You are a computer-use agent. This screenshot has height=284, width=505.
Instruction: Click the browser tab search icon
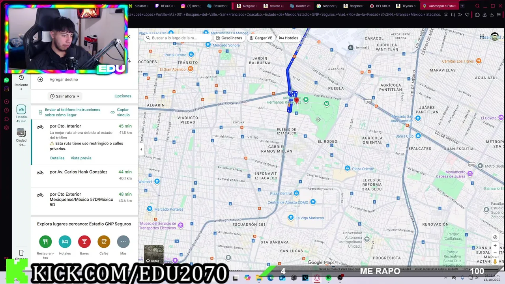[x=477, y=6]
